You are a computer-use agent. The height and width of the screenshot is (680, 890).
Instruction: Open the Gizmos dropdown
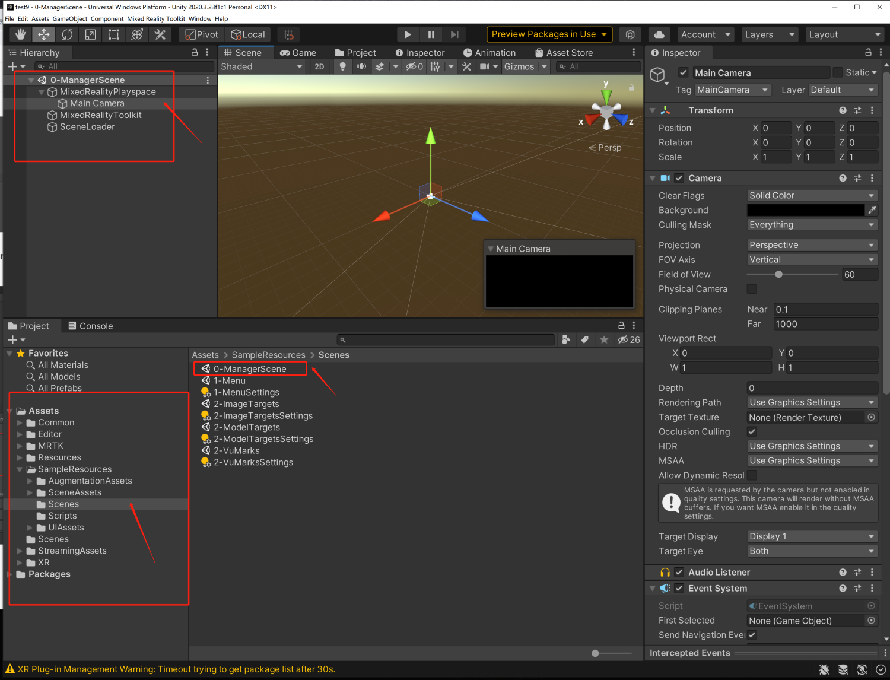(525, 66)
